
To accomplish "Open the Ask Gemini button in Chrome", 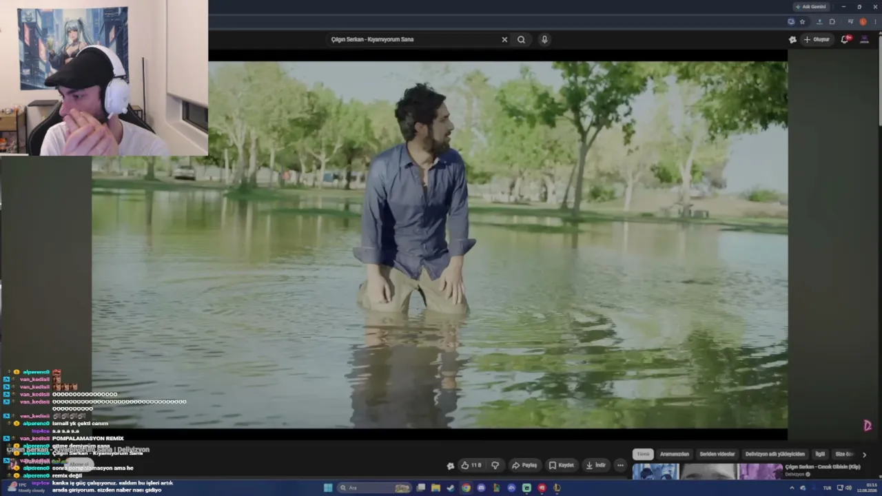I will click(x=811, y=7).
